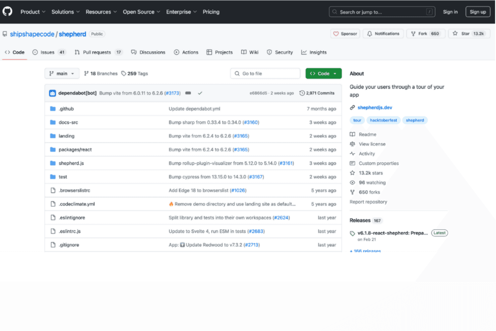496x331 pixels.
Task: Click the Search or jump to field
Action: point(382,12)
